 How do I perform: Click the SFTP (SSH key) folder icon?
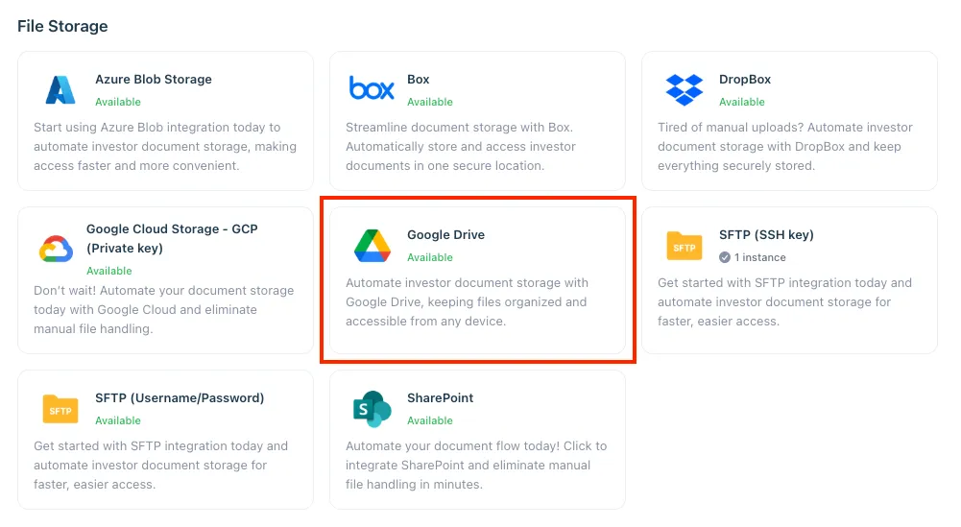coord(684,246)
